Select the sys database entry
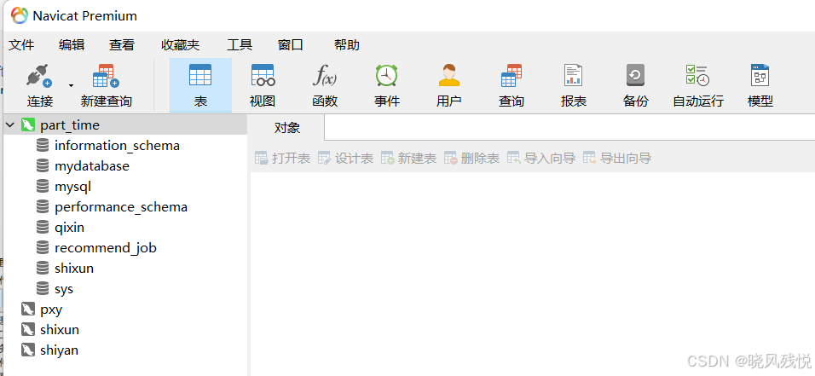The image size is (815, 376). pyautogui.click(x=64, y=289)
